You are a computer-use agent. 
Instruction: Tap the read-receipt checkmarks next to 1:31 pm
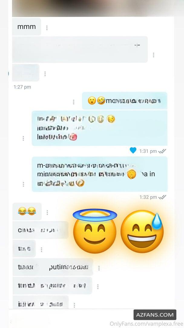(162, 151)
